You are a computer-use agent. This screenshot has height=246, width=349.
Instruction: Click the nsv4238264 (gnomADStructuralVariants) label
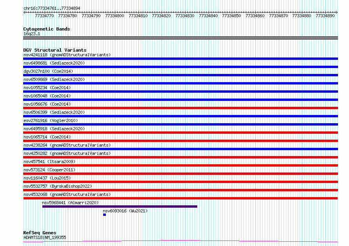click(x=67, y=145)
